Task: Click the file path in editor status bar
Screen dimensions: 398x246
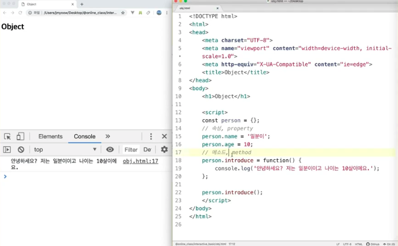Action: click(x=200, y=244)
